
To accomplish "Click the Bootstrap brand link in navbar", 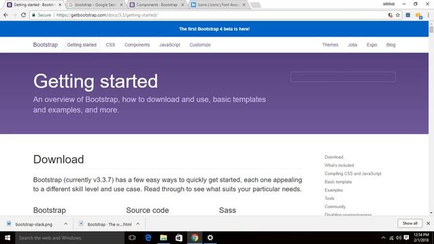I will (45, 45).
